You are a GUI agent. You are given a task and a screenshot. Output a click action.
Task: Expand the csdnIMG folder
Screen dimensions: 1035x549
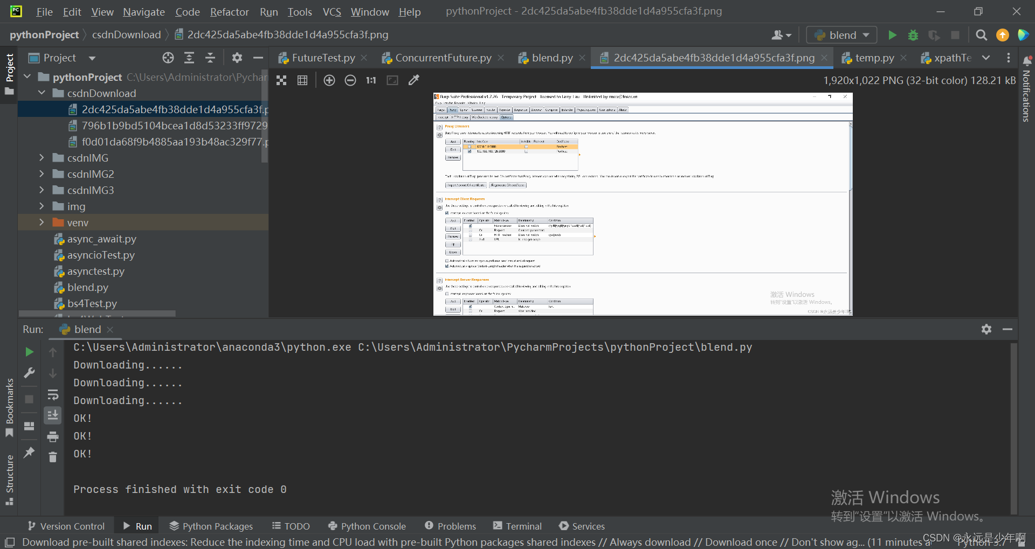pos(42,158)
